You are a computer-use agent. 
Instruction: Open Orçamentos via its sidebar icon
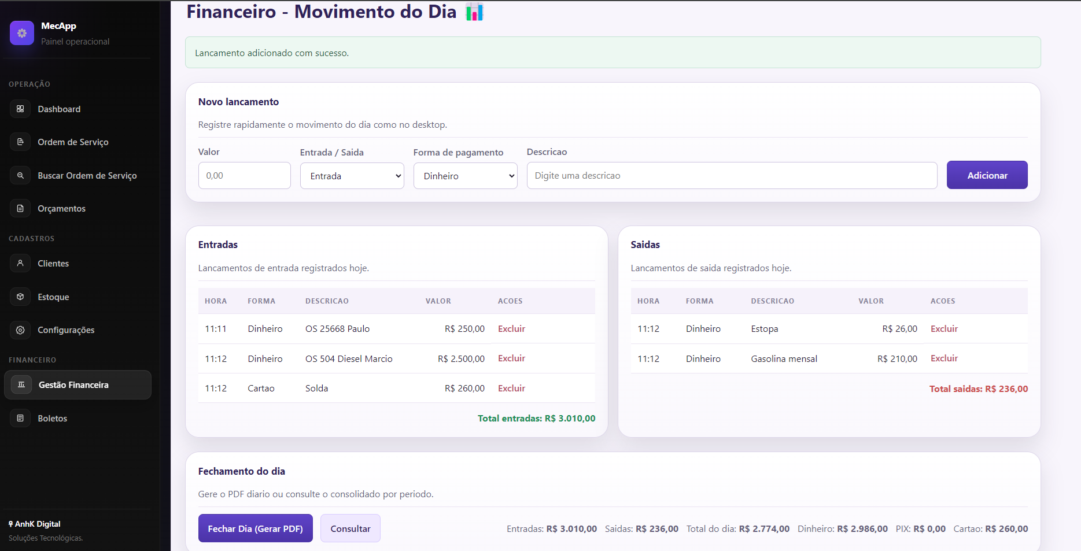(20, 208)
